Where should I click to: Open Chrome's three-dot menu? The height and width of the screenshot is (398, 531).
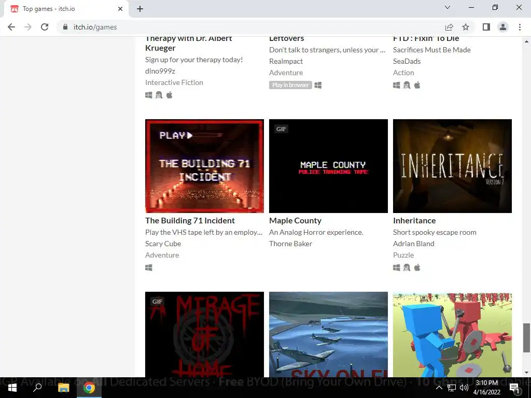tap(520, 27)
